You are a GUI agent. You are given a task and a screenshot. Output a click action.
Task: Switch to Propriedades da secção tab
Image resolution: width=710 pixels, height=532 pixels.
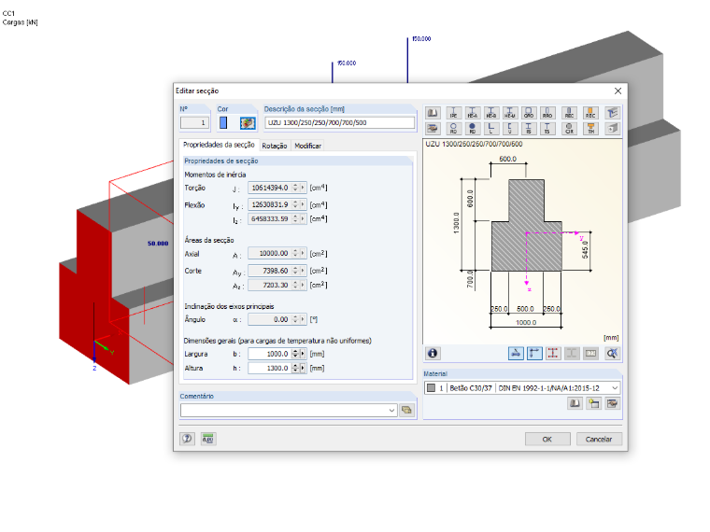coord(219,145)
